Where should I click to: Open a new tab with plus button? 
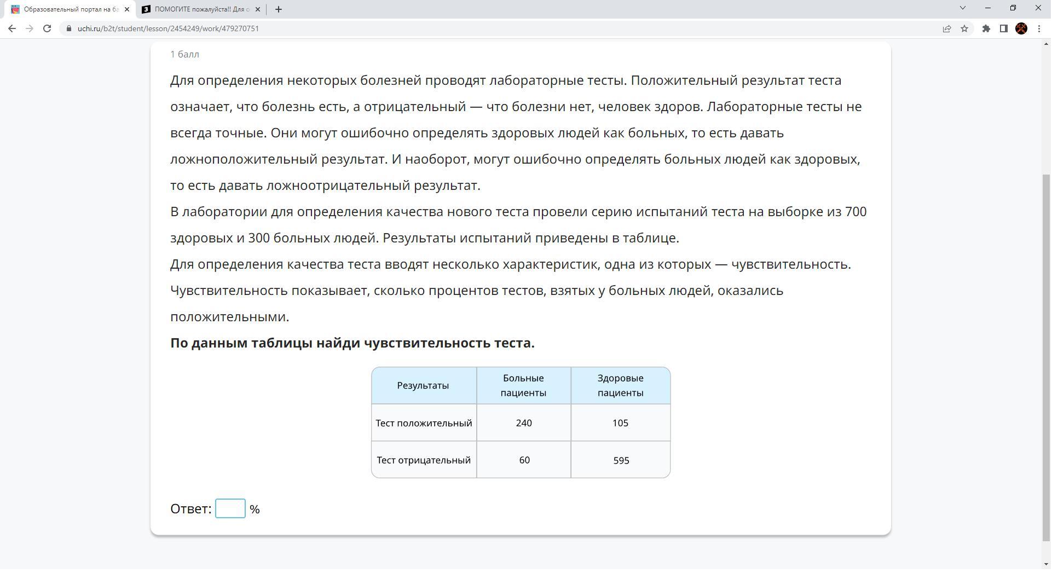(278, 9)
